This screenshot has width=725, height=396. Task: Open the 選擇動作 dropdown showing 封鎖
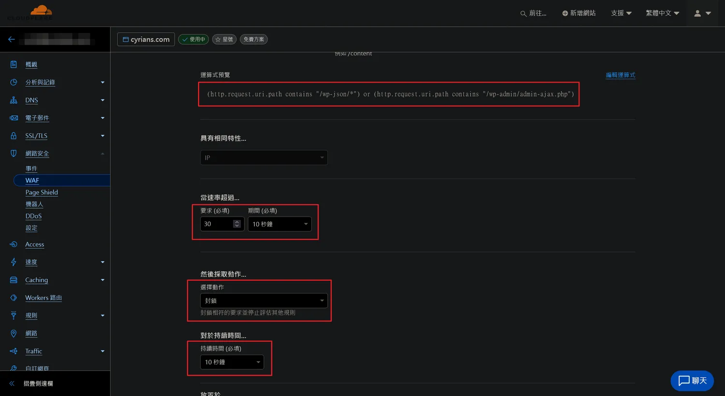pos(263,300)
